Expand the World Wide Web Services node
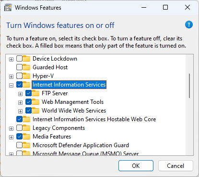This screenshot has height=177, width=199. [20, 111]
